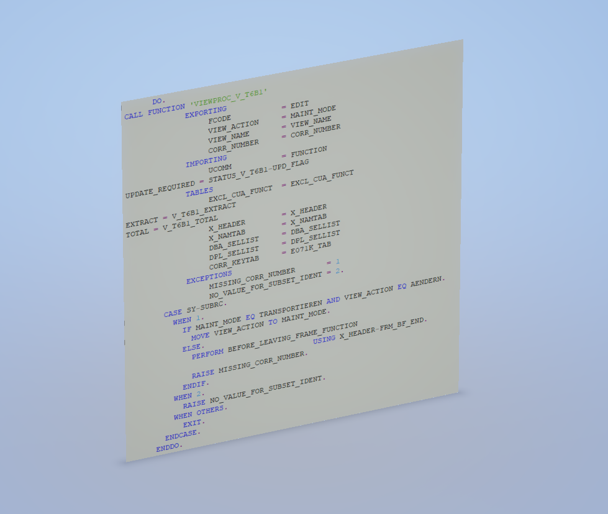Select the UPDATE_REQUIRED parameter name
608x514 pixels.
[x=160, y=190]
